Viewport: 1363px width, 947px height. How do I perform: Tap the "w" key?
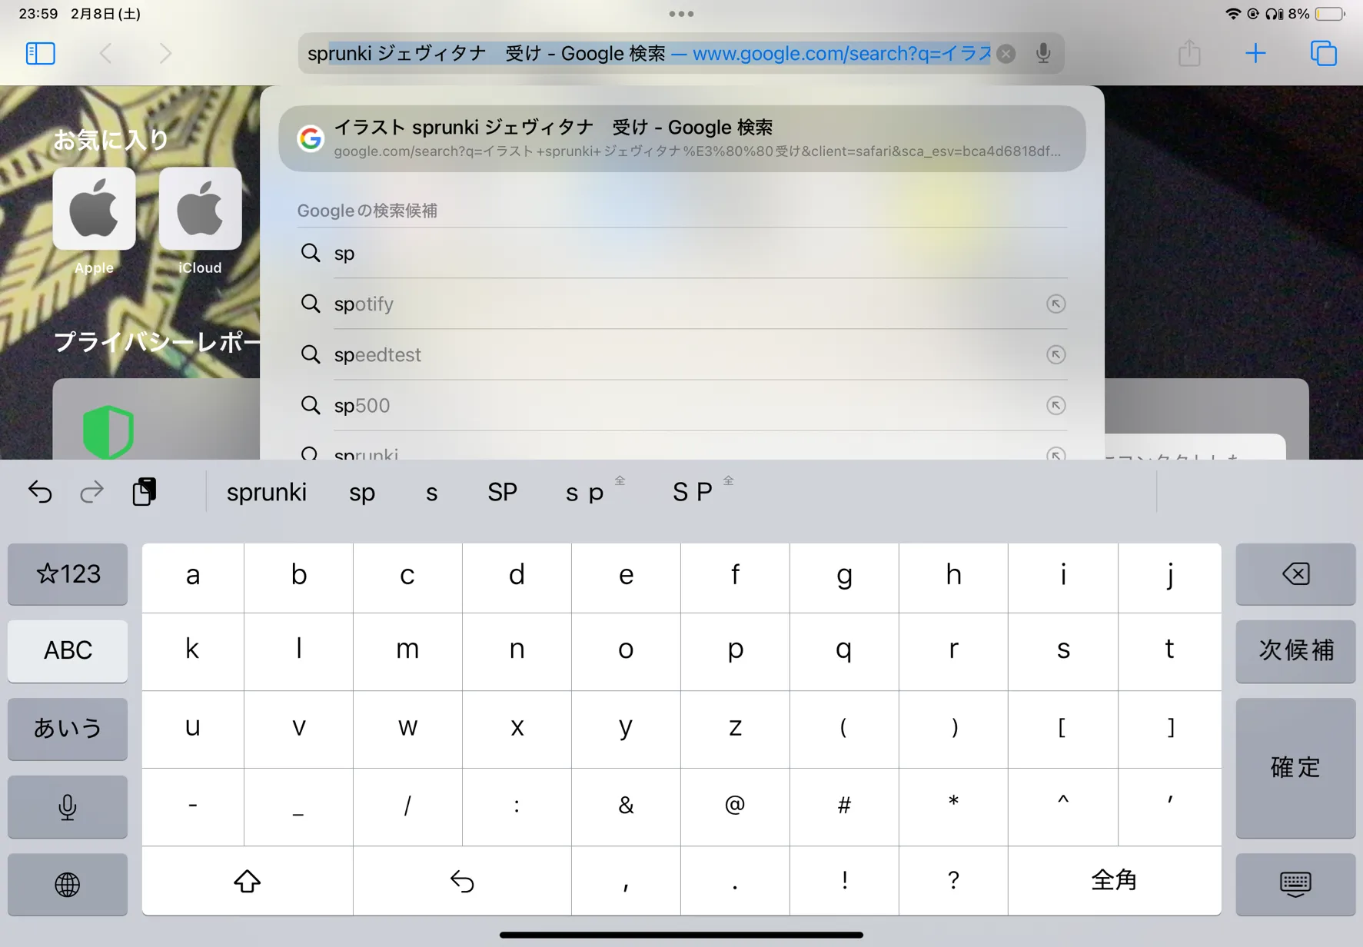pyautogui.click(x=407, y=729)
